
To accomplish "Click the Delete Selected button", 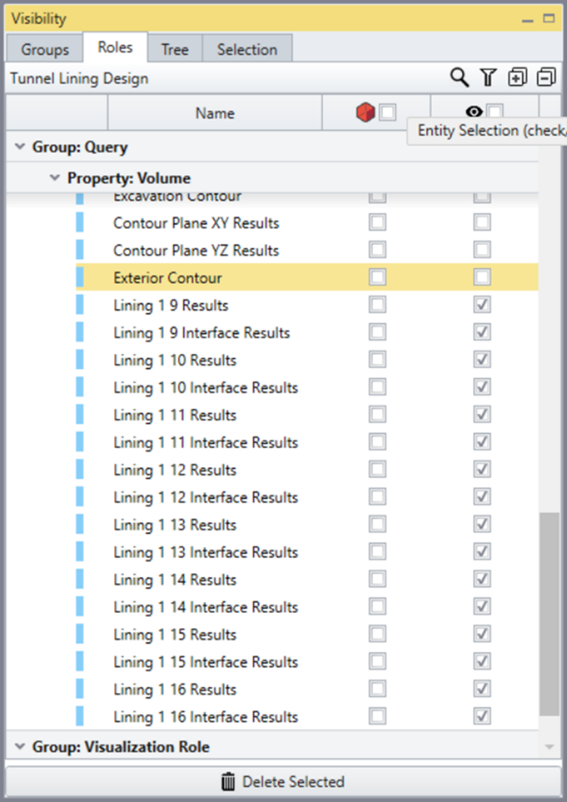I will point(283,782).
